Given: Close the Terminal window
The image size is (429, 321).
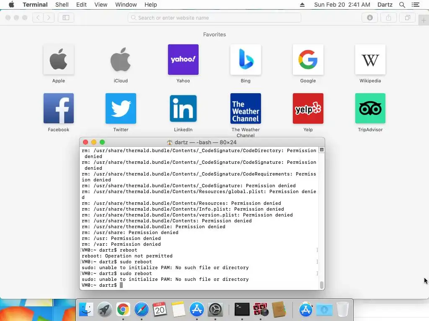Looking at the screenshot, I should pos(85,142).
